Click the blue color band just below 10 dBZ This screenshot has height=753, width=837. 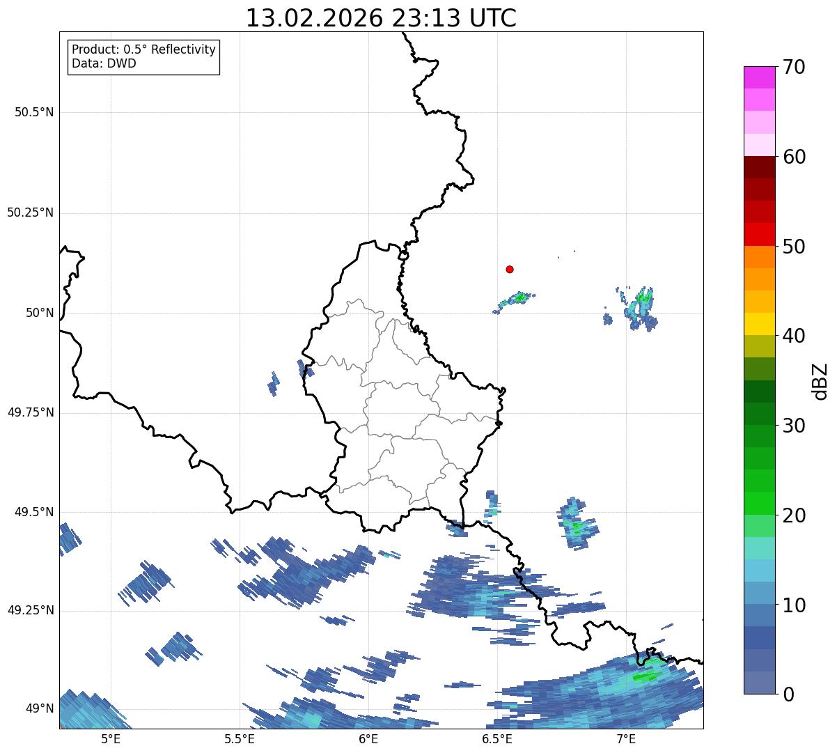point(759,615)
